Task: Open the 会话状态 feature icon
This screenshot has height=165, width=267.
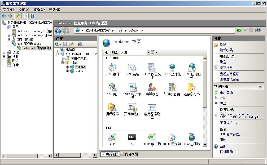Action: (x=152, y=89)
